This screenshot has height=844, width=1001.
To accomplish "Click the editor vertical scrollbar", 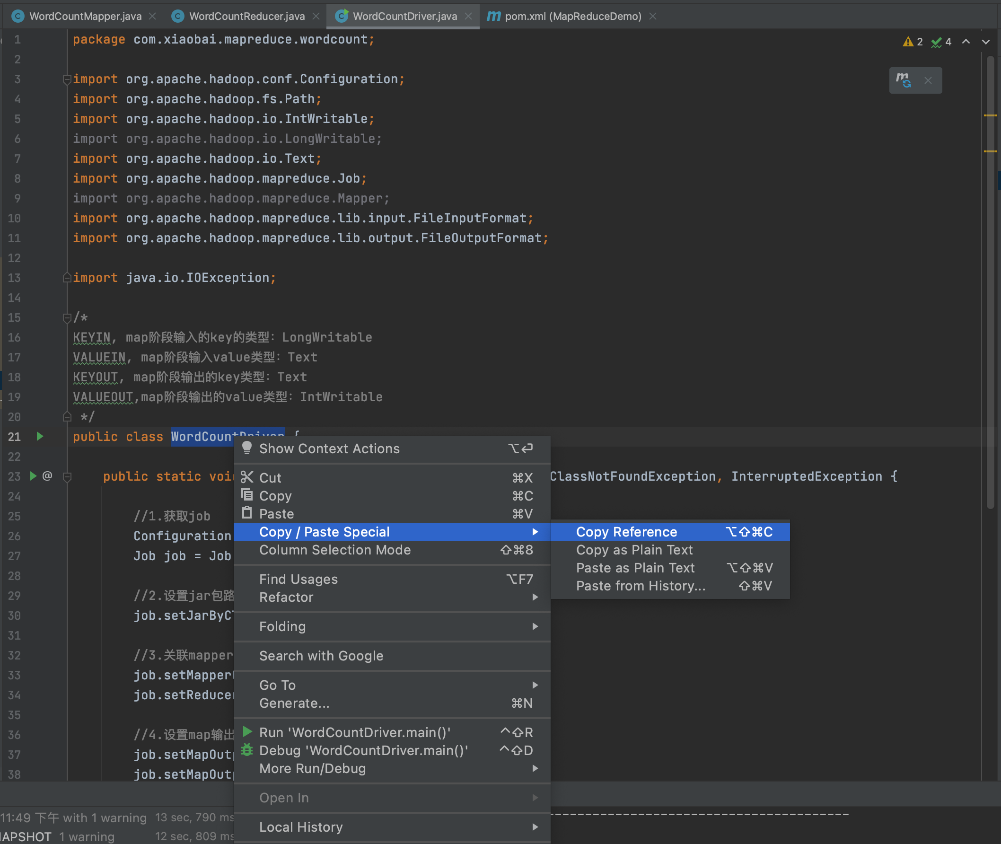I will coord(990,287).
